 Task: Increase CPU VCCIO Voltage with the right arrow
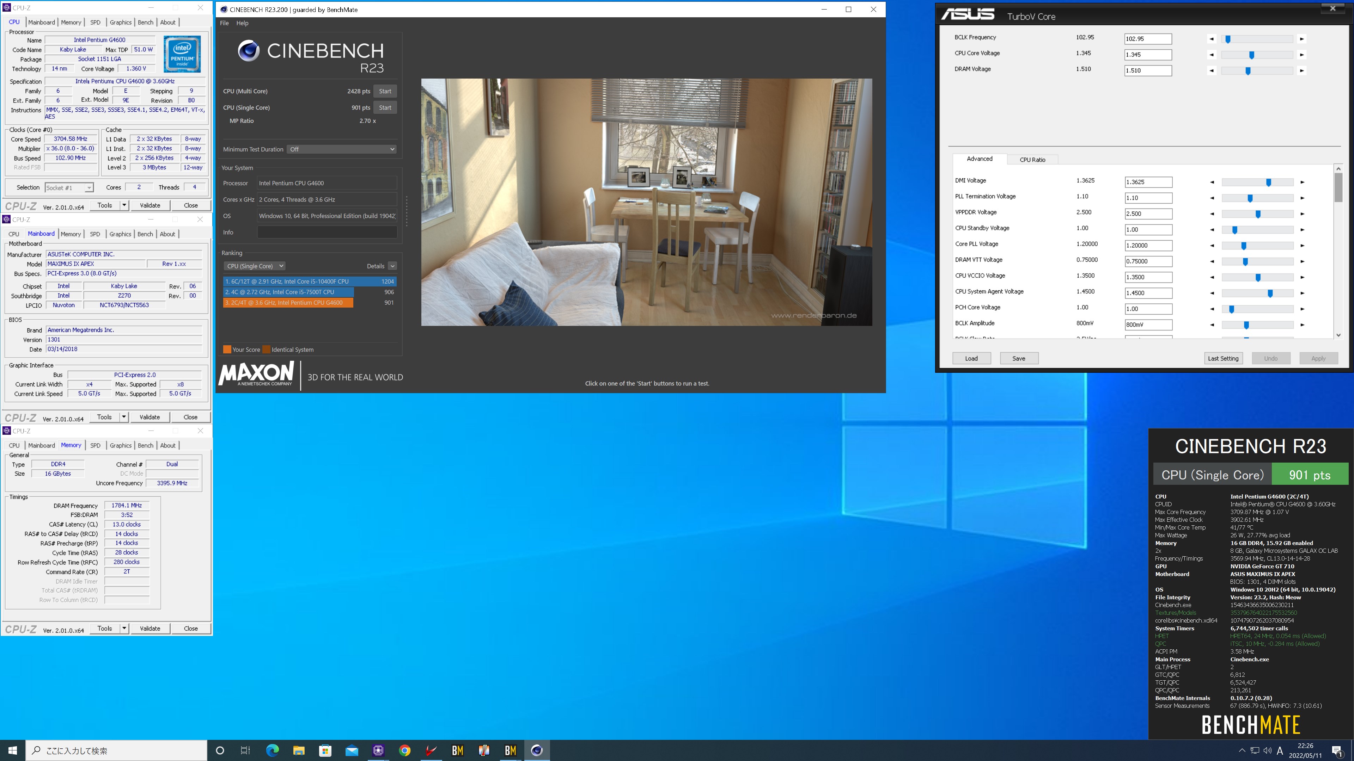tap(1302, 277)
